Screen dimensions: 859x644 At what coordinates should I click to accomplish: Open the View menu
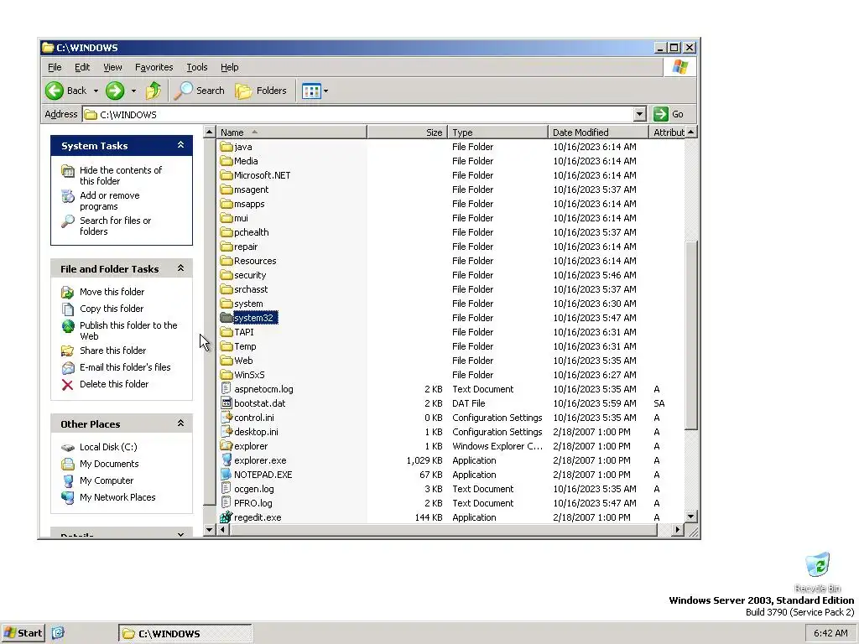(112, 67)
